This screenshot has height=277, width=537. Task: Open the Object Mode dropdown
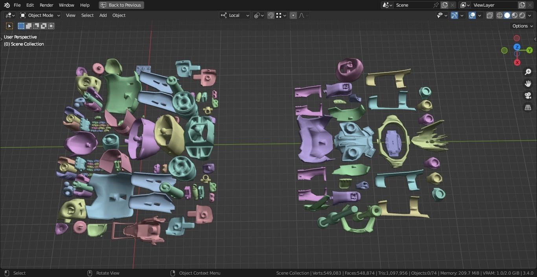40,15
